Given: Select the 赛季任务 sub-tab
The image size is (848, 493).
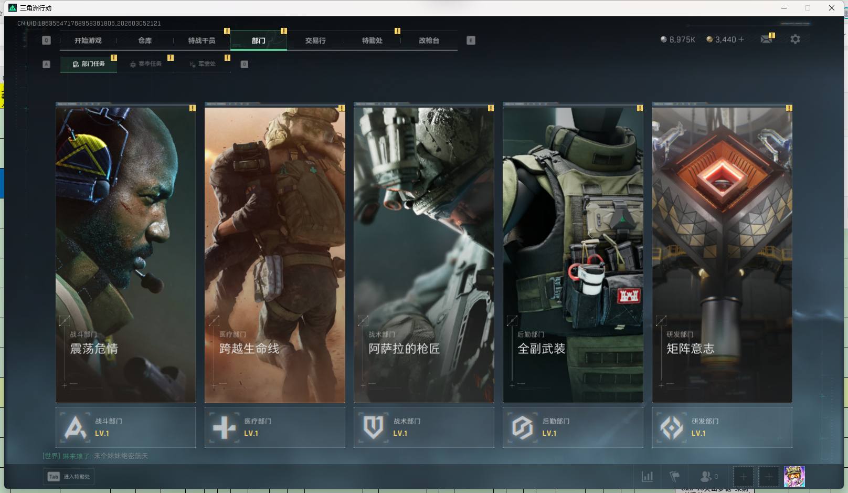Looking at the screenshot, I should (146, 64).
